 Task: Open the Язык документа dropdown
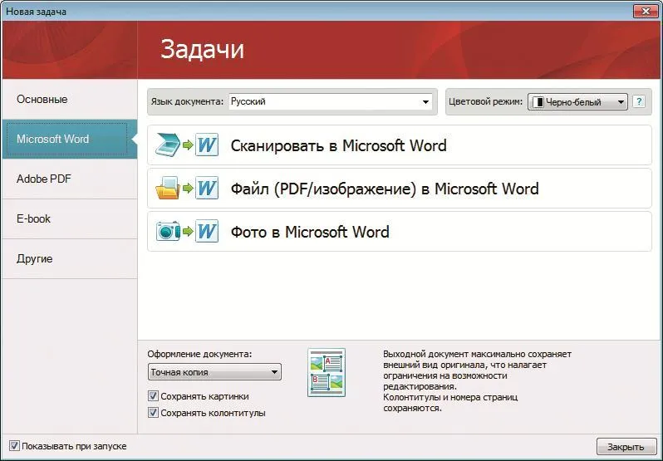330,101
